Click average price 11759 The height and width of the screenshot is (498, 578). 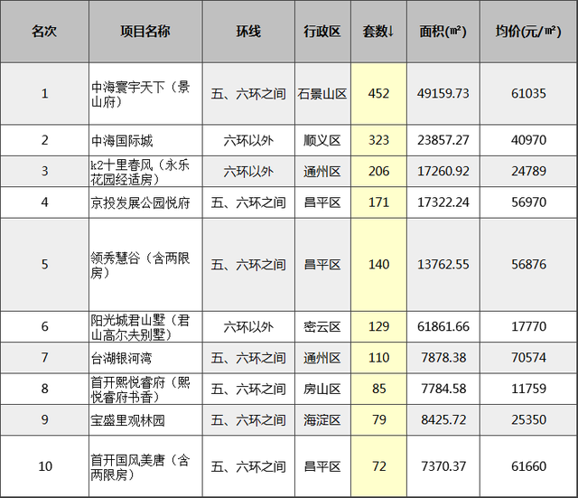(528, 389)
